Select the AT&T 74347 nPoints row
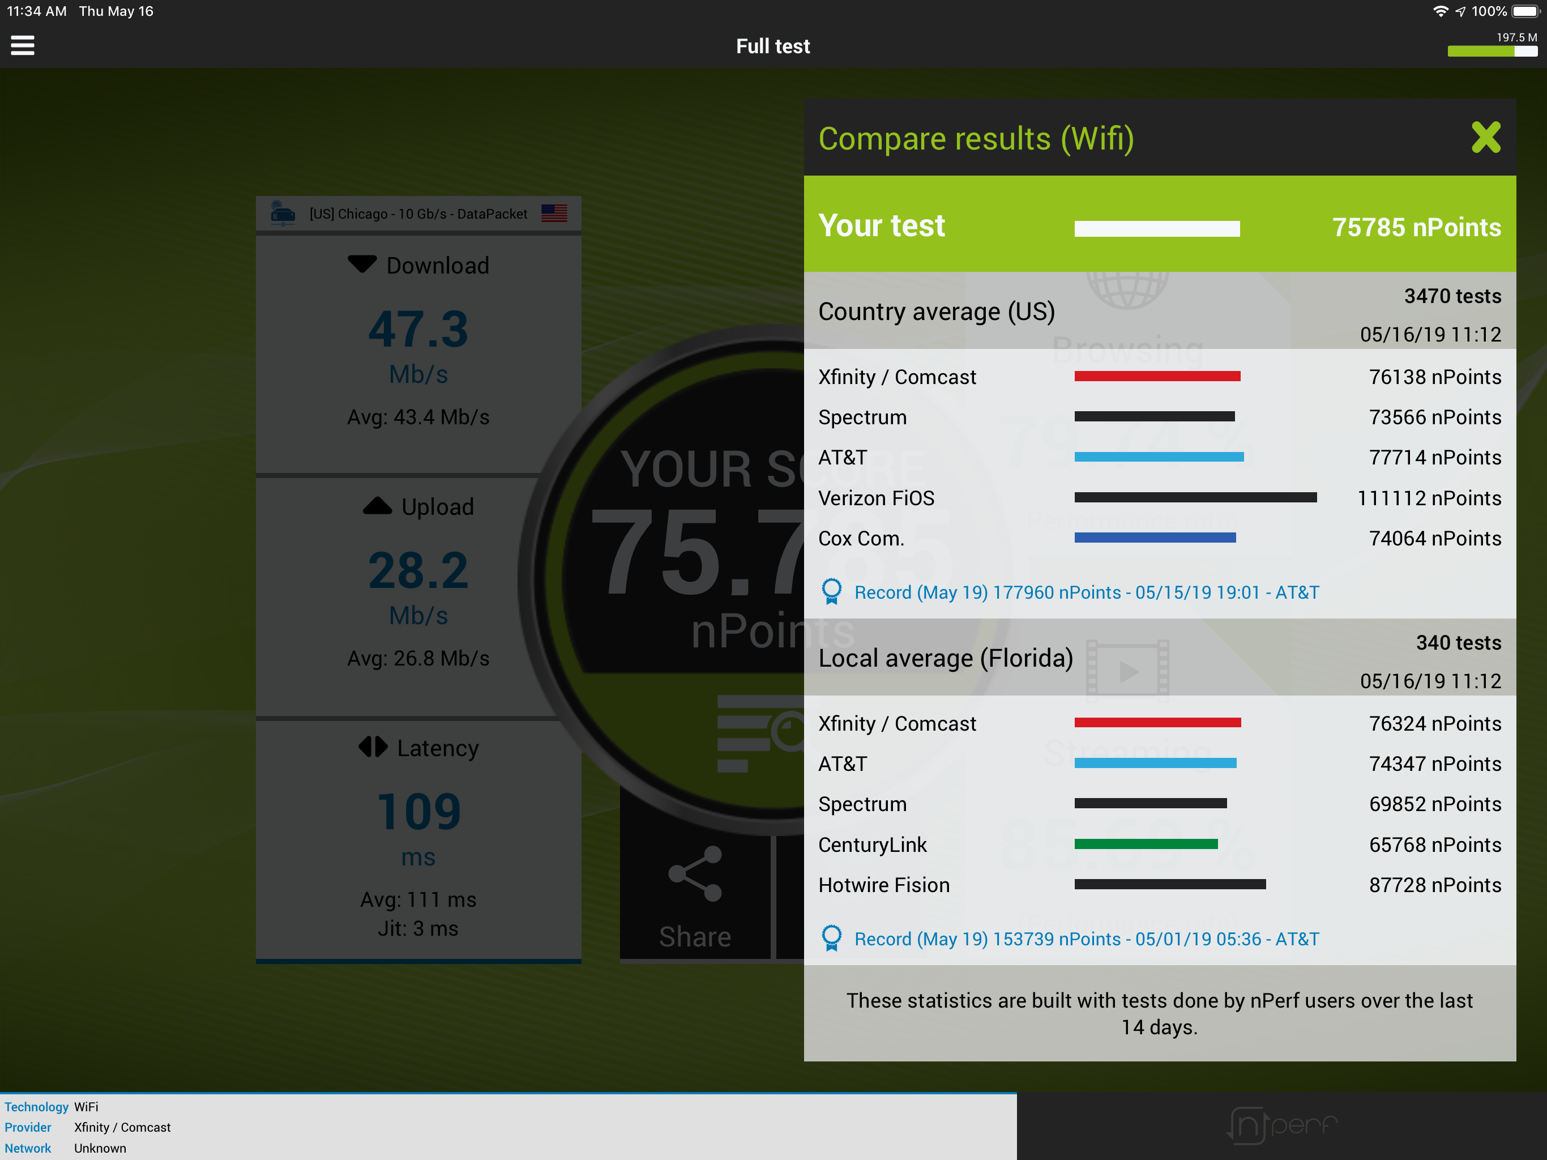1547x1160 pixels. click(x=1160, y=764)
